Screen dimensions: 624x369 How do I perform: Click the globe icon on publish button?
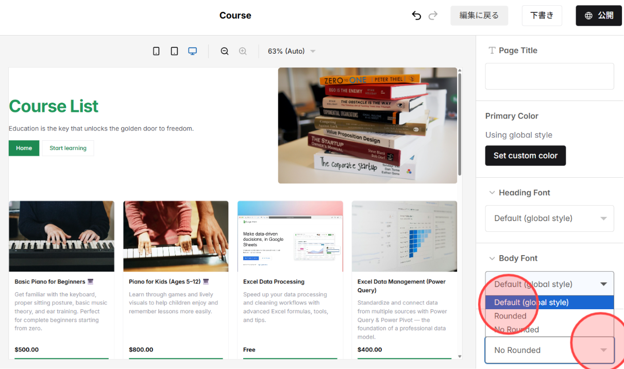click(x=588, y=15)
